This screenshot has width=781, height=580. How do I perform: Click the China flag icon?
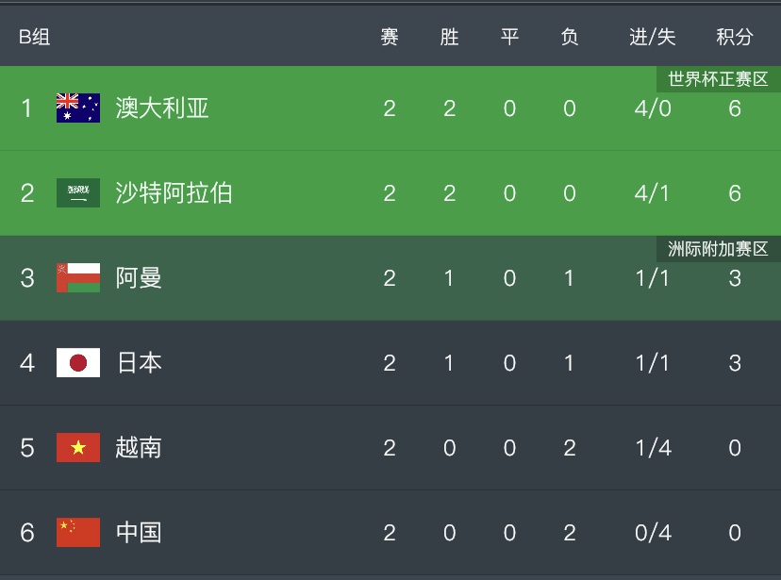(x=77, y=533)
